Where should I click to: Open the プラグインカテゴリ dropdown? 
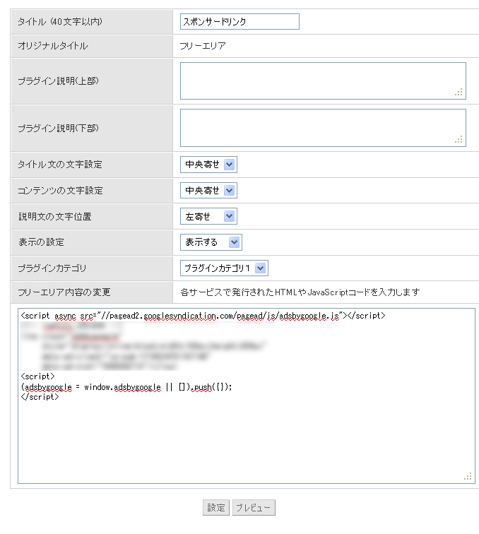click(224, 268)
